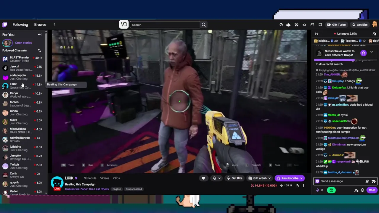Click the celebration party icon in chat input

[x=367, y=181]
